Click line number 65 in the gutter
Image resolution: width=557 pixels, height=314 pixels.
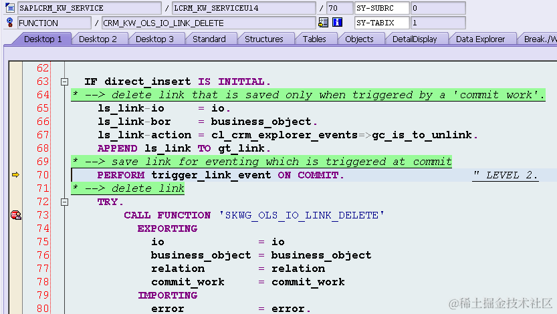point(43,108)
